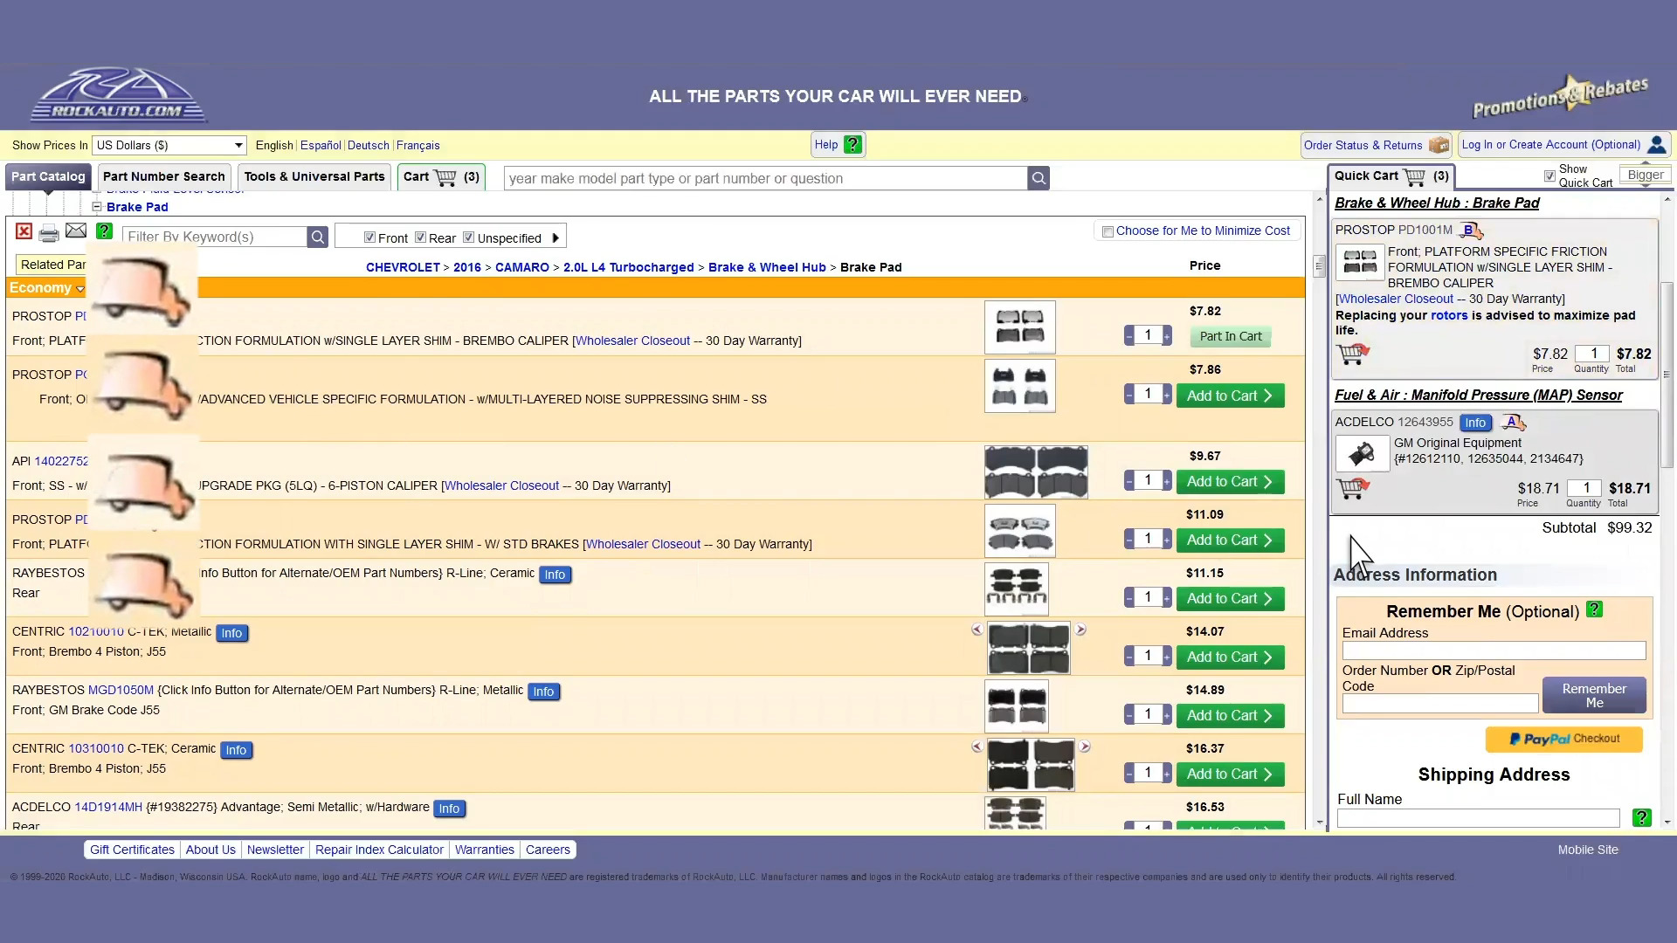The image size is (1677, 943).
Task: Open Info for RAYBESTOS R-Line Ceramic pad
Action: click(555, 575)
